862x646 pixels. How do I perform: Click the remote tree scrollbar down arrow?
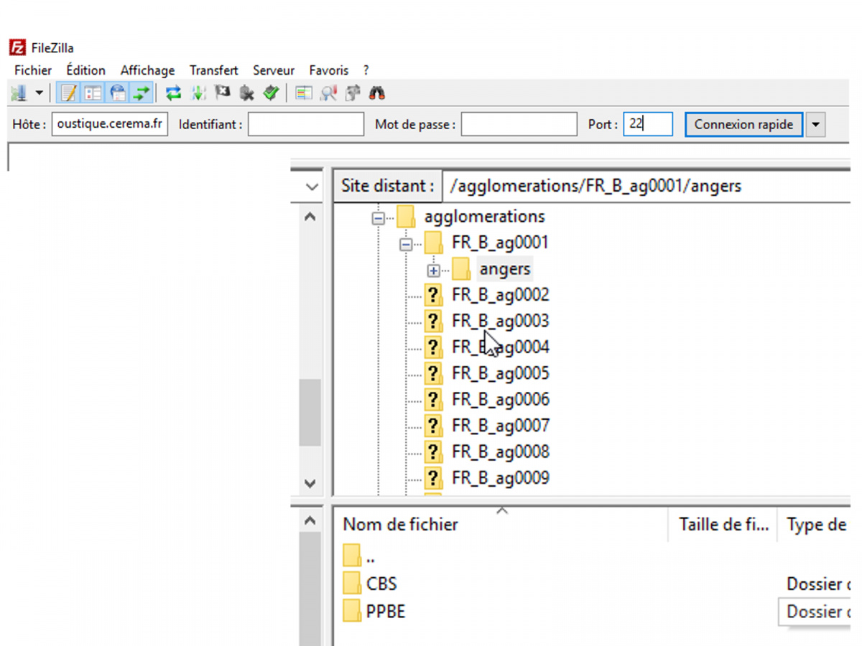[x=310, y=484]
